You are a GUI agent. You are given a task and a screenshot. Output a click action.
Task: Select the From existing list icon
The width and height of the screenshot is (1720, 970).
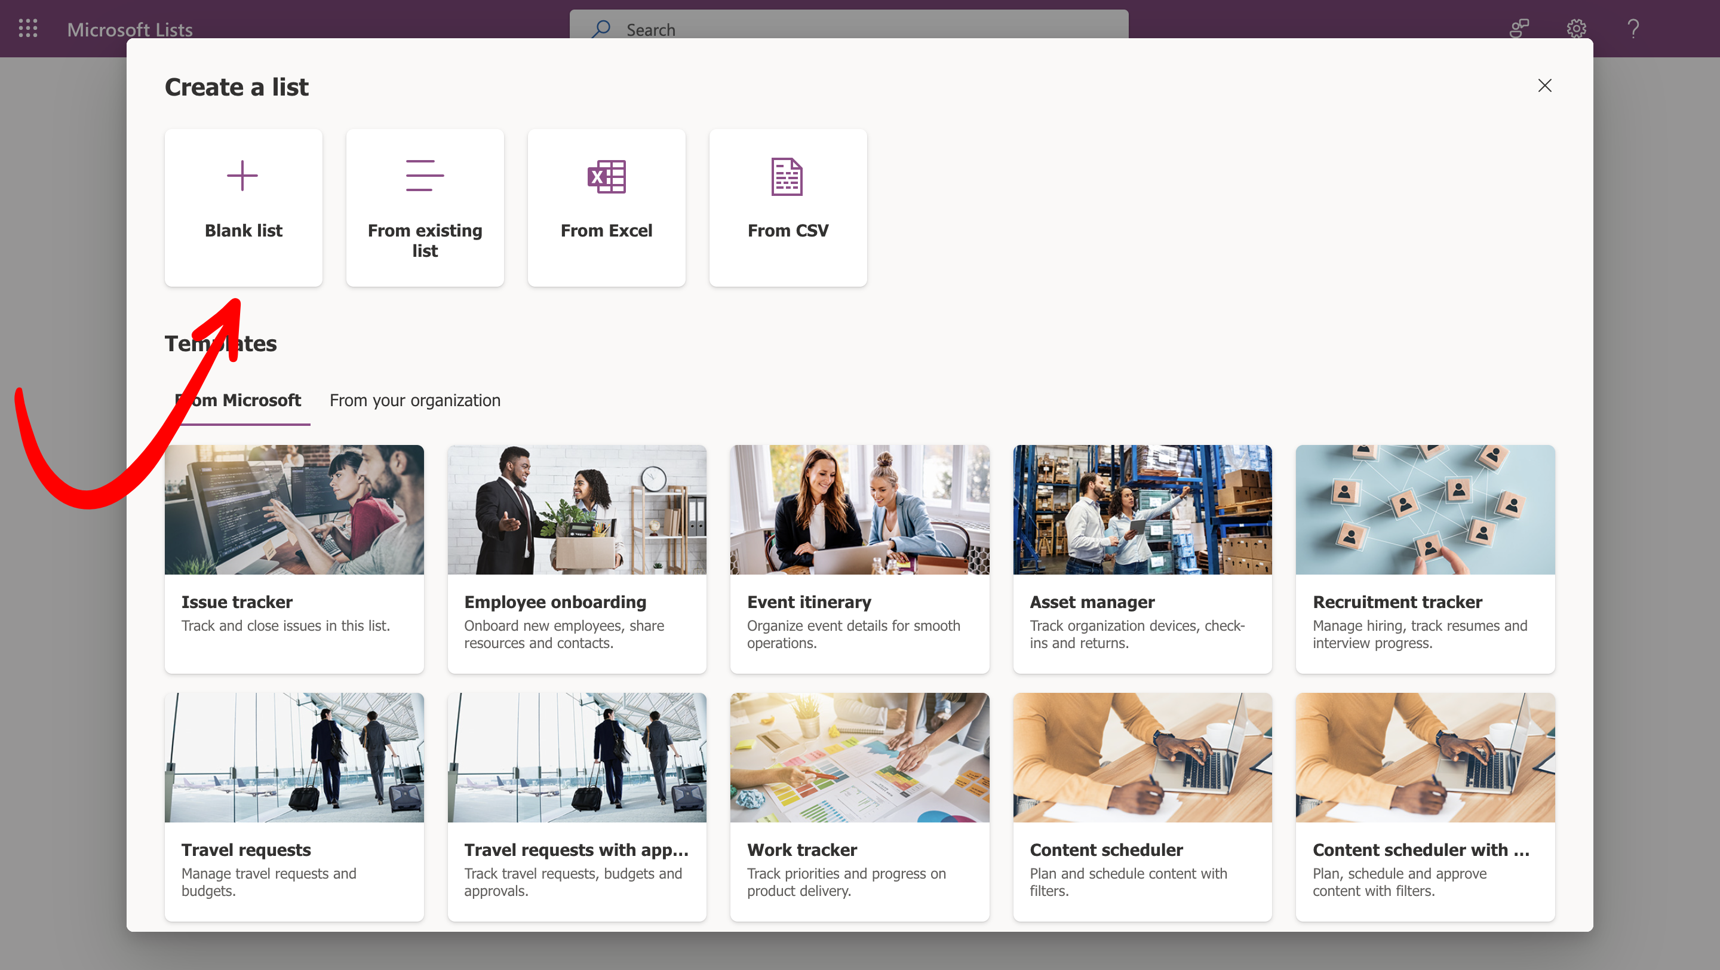(425, 176)
